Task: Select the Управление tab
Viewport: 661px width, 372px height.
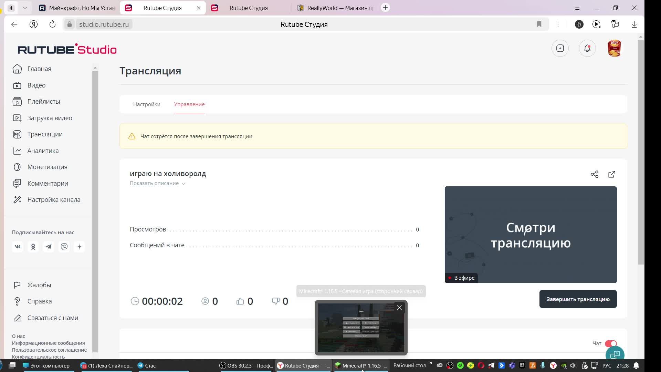Action: tap(190, 104)
